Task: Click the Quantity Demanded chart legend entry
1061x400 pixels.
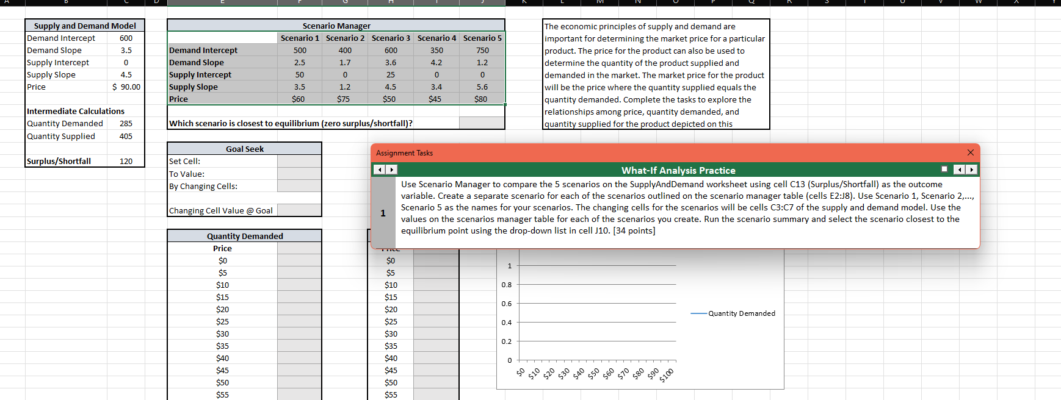Action: click(733, 313)
